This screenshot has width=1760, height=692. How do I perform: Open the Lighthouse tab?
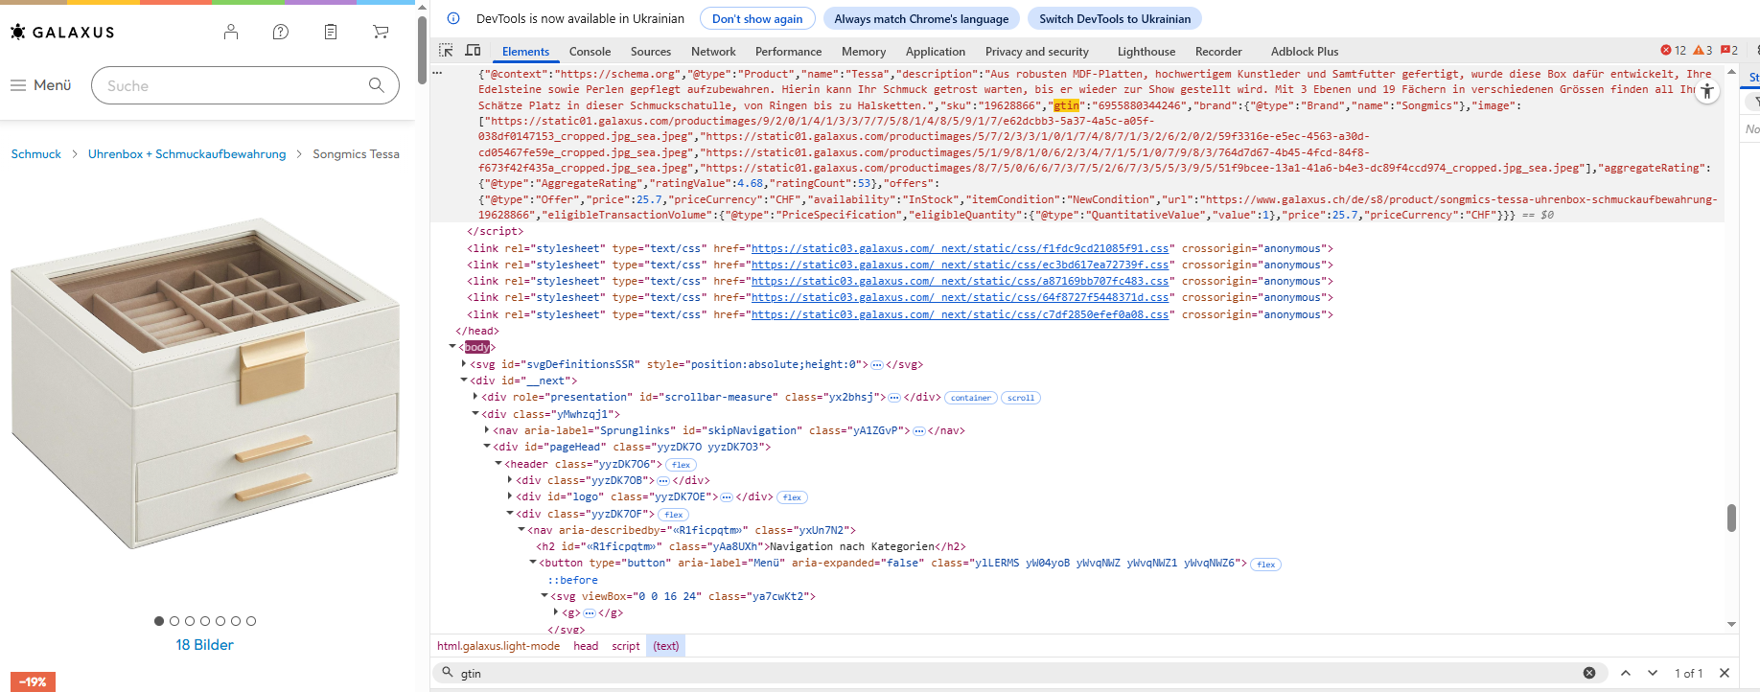click(1146, 52)
